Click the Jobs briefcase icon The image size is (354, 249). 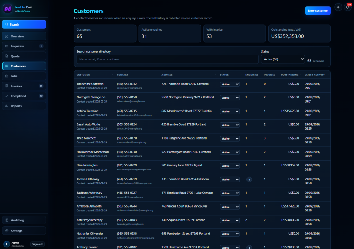pyautogui.click(x=7, y=76)
